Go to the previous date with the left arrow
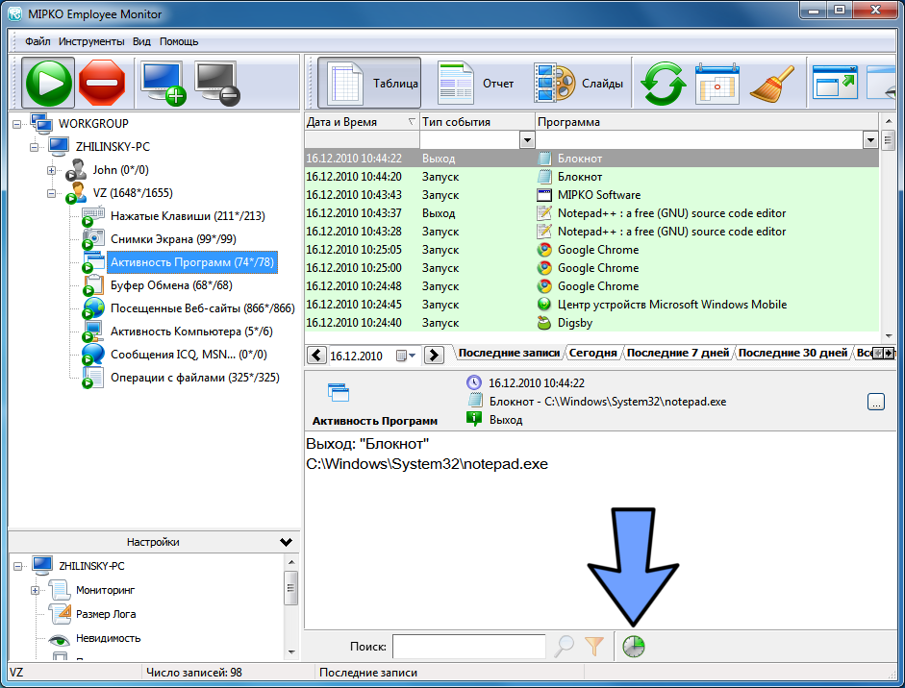 pos(316,355)
